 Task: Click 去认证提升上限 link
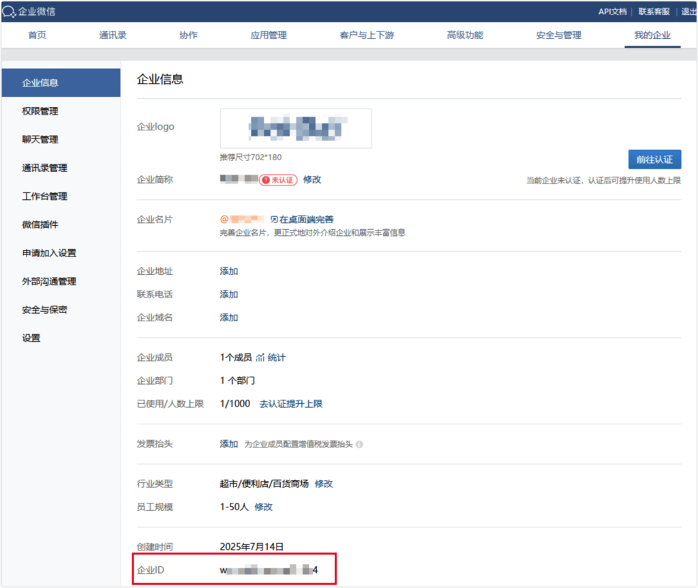(291, 404)
